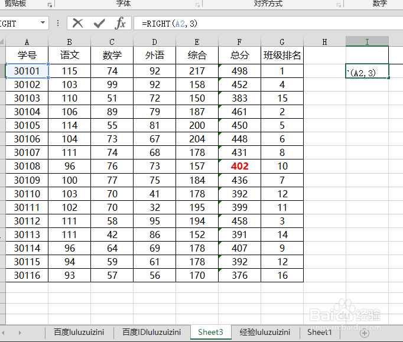The image size is (403, 342).
Task: Select total score cell 376
Action: (239, 275)
